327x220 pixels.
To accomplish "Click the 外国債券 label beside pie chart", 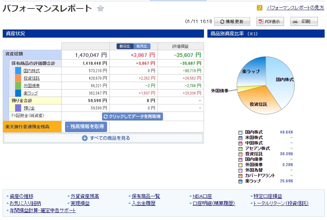I will 220,91.
